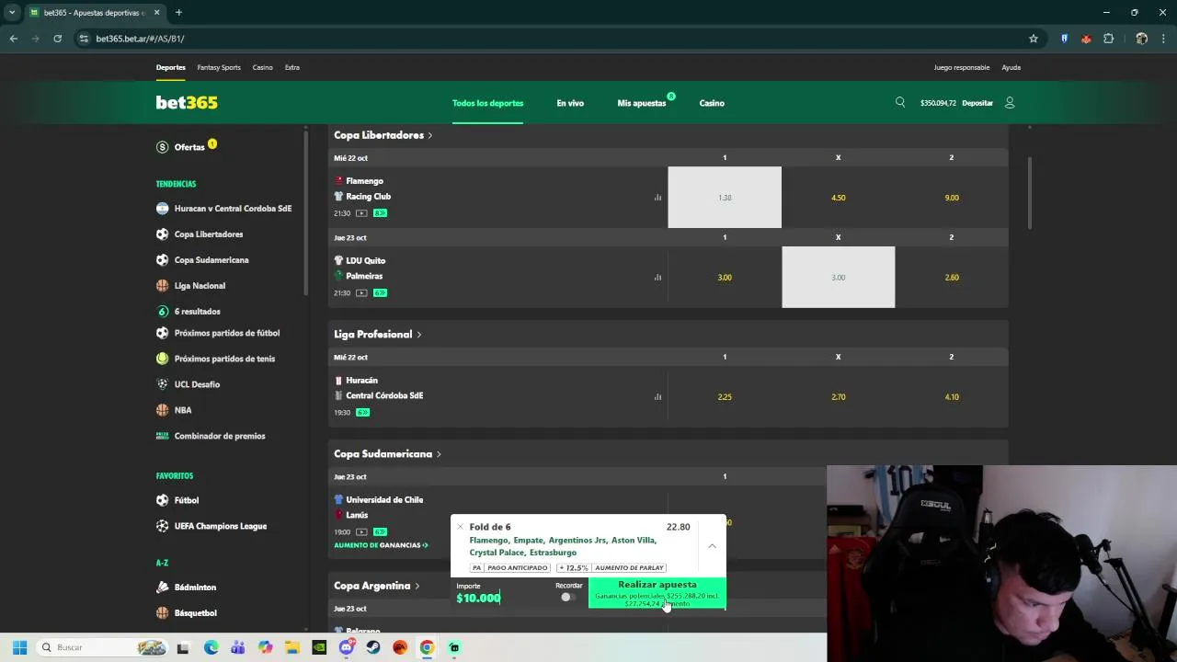
Task: Open Casino tab in main header
Action: pyautogui.click(x=712, y=103)
